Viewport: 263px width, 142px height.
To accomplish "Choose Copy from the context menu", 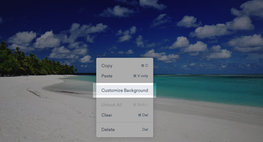I will (x=107, y=66).
